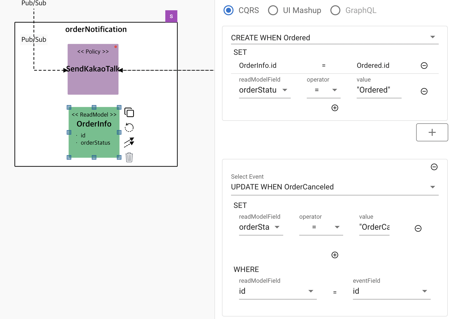451x319 pixels.
Task: Open the operator dropdown beside orderSta
Action: 321,227
